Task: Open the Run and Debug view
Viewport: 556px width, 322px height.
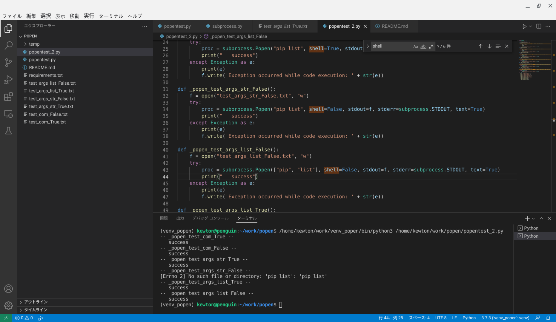Action: click(8, 79)
